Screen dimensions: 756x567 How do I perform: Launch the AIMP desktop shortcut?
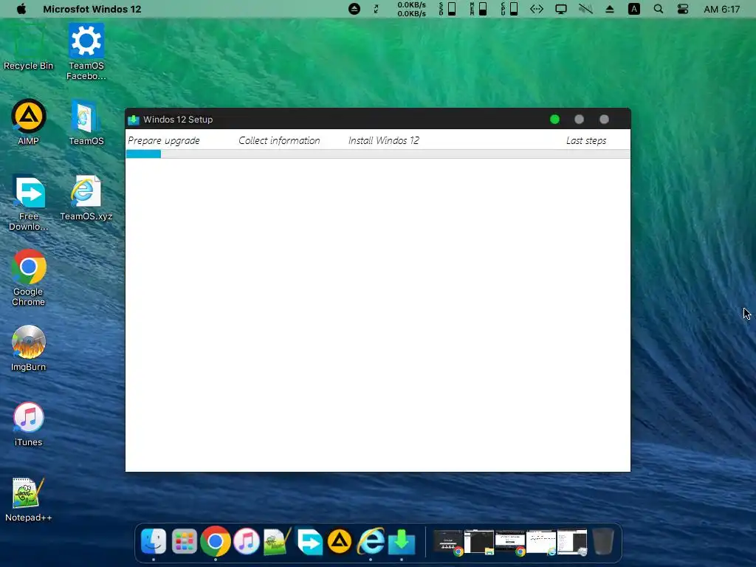29,123
